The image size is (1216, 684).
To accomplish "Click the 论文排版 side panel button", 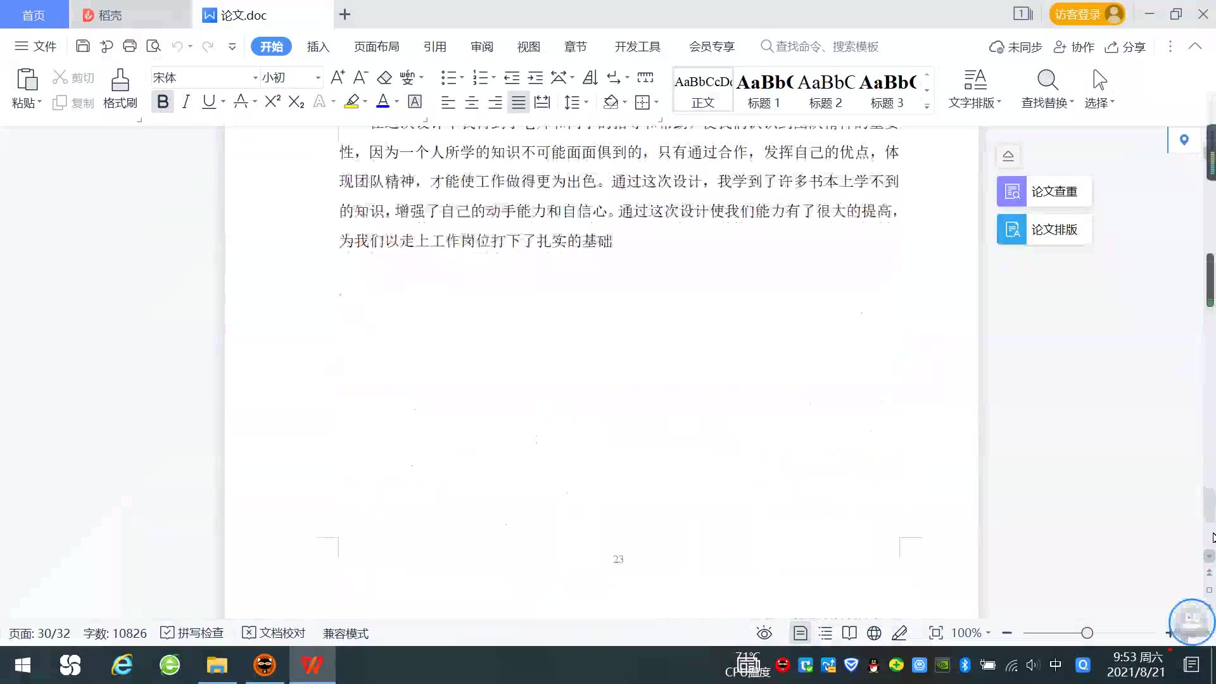I will coord(1044,229).
